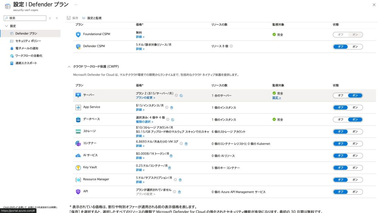Collapse the クラウド ワークロード保護 (CWPP) section
The width and height of the screenshot is (378, 213).
(69, 67)
